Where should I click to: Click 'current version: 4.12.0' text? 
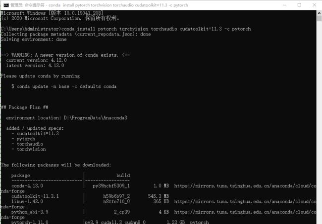[36, 60]
